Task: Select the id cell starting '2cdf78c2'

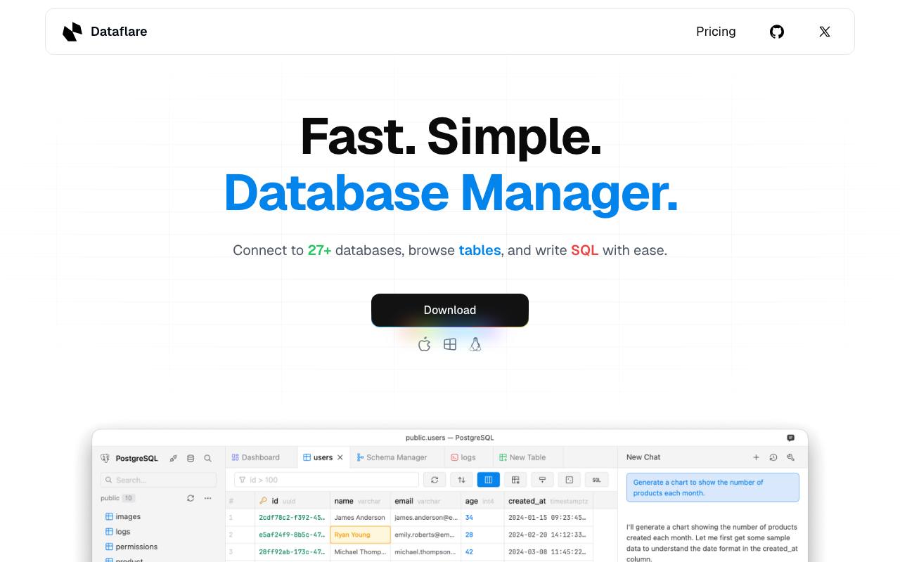Action: point(292,518)
